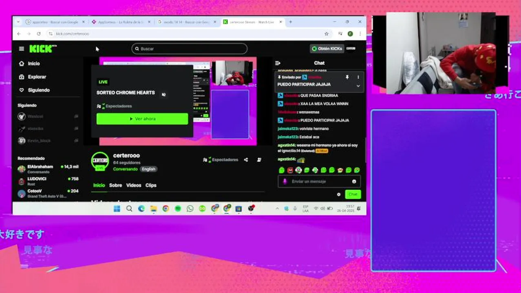Focus the Buscar search field
The image size is (521, 293).
pyautogui.click(x=189, y=49)
